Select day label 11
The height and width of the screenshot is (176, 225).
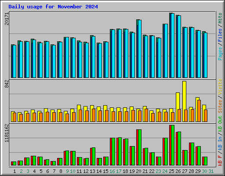pyautogui.click(x=79, y=171)
